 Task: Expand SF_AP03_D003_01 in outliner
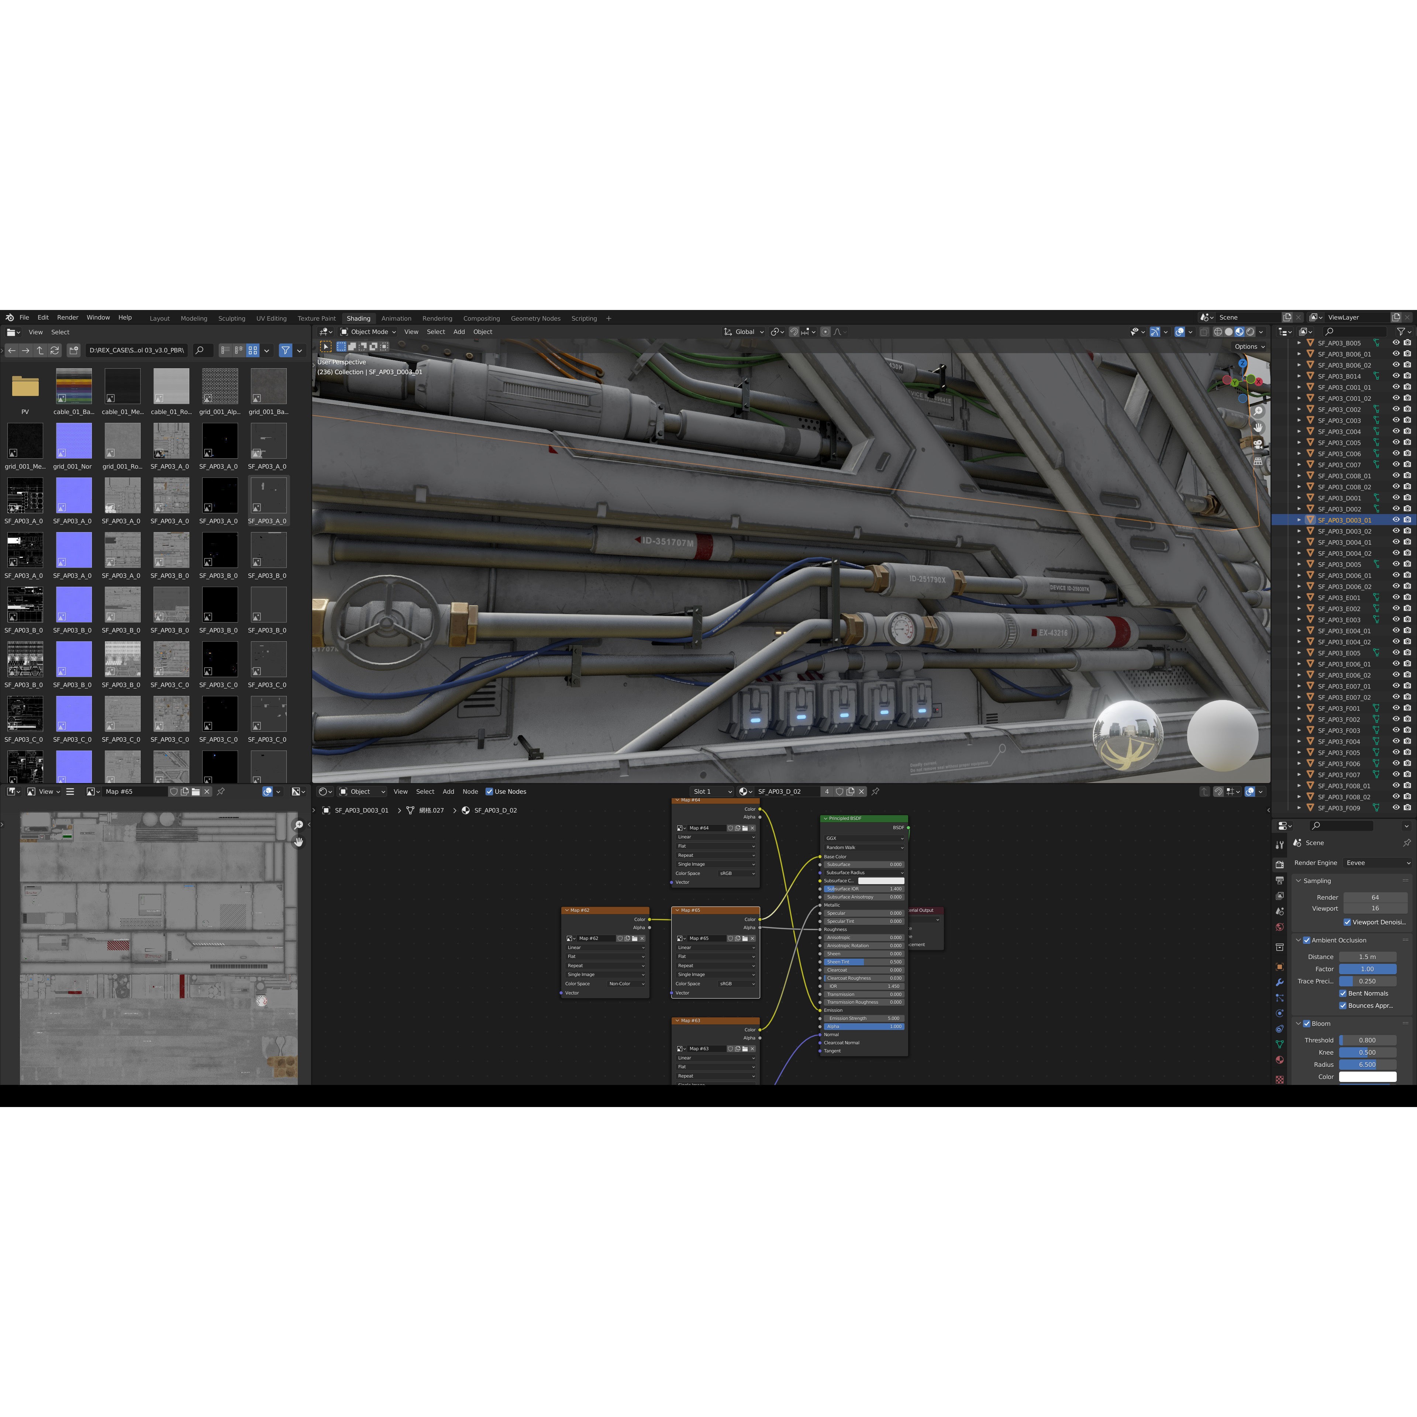[1300, 520]
